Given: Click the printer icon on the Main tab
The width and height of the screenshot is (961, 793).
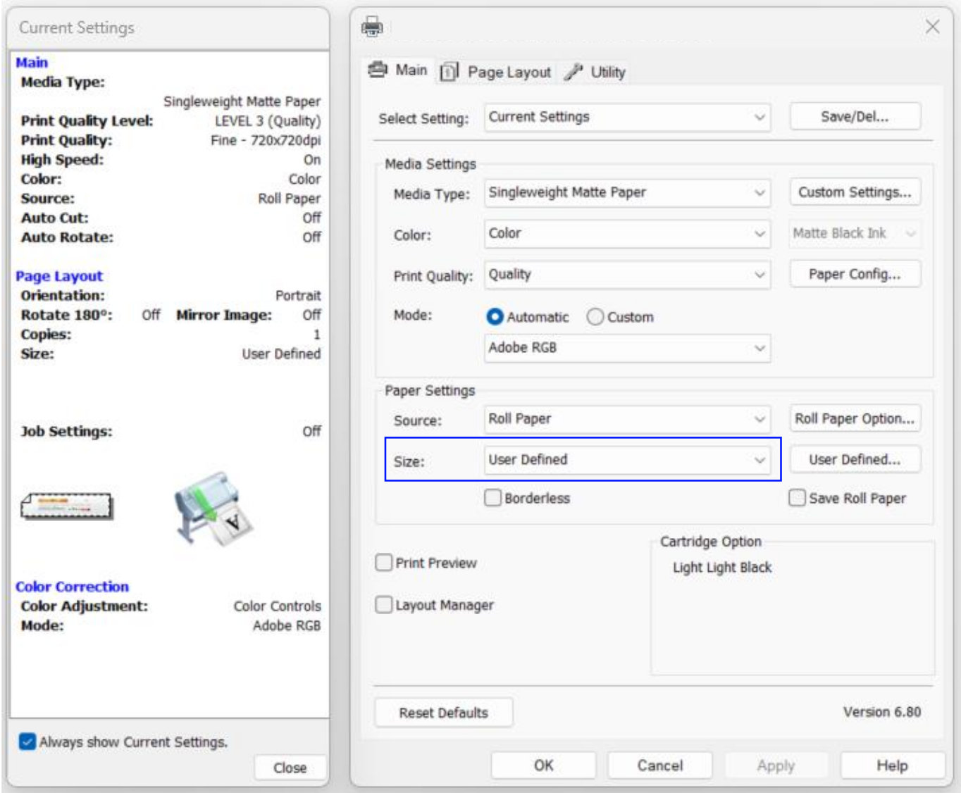Looking at the screenshot, I should pyautogui.click(x=376, y=70).
